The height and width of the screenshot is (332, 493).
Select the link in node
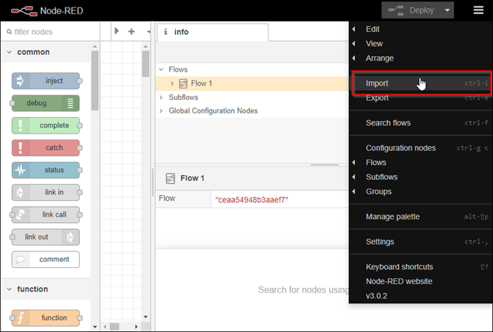pyautogui.click(x=45, y=192)
